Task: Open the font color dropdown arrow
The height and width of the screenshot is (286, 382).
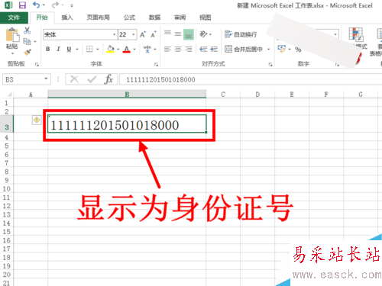Action: (134, 49)
